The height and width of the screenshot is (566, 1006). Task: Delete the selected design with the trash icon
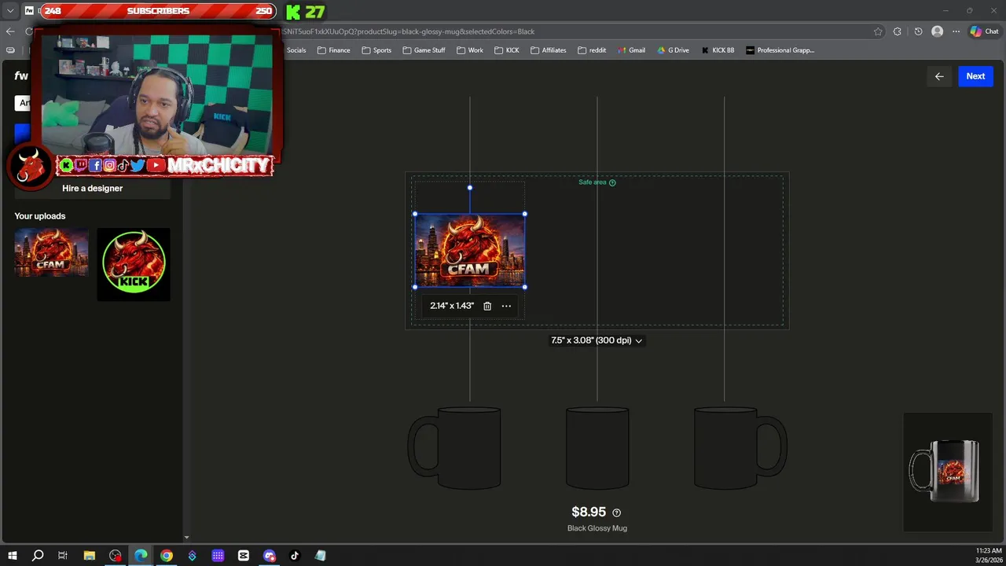click(x=487, y=306)
